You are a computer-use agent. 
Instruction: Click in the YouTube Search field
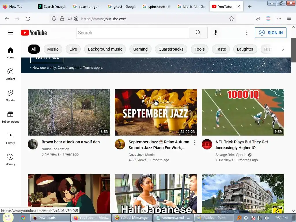coord(133,33)
